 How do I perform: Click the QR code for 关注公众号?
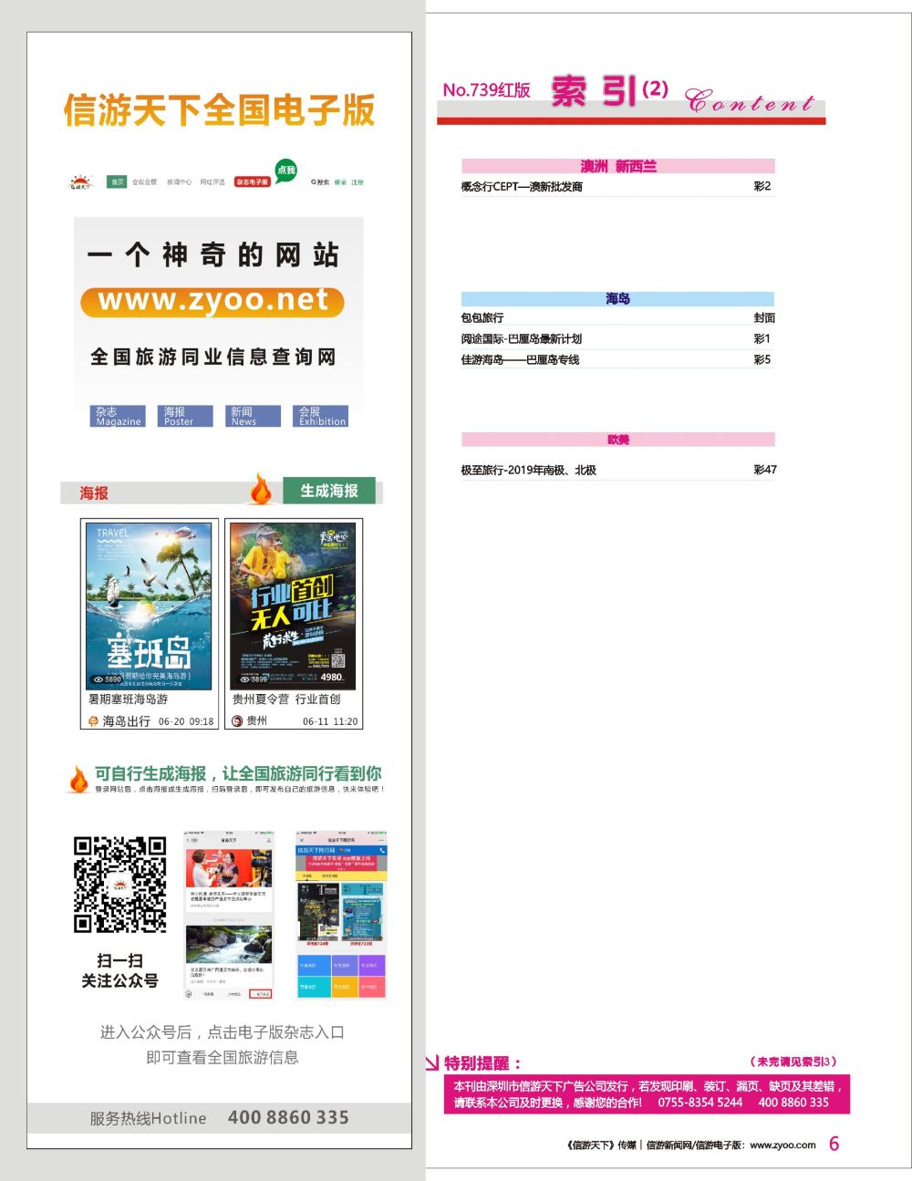[120, 884]
